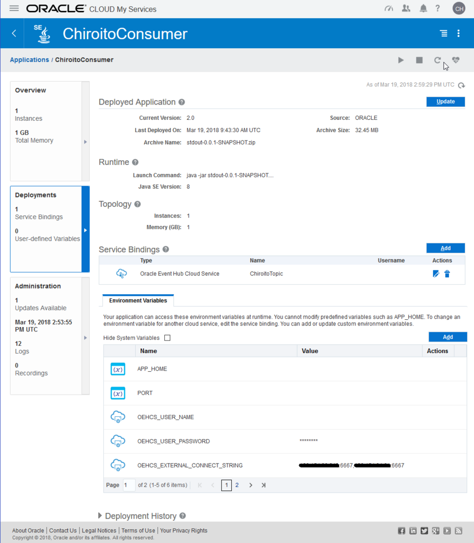Open the health check heart icon
The image size is (474, 543).
(x=455, y=60)
